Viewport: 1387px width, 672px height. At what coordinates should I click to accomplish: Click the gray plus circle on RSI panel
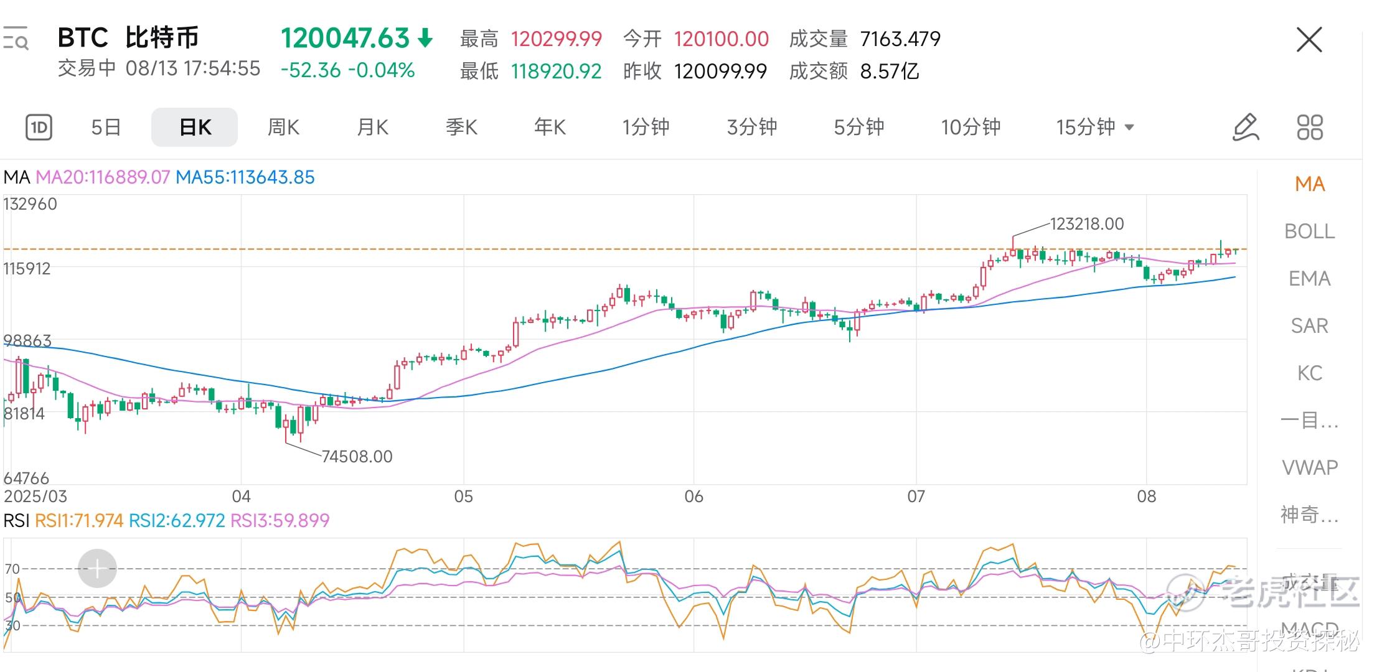click(x=97, y=568)
